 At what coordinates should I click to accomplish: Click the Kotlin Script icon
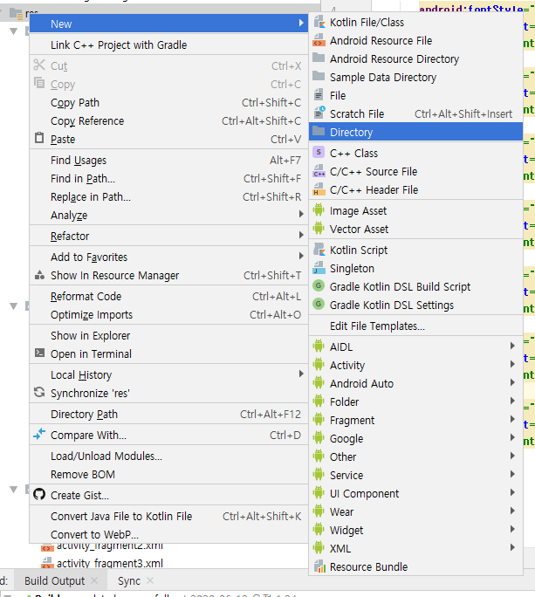click(x=319, y=250)
